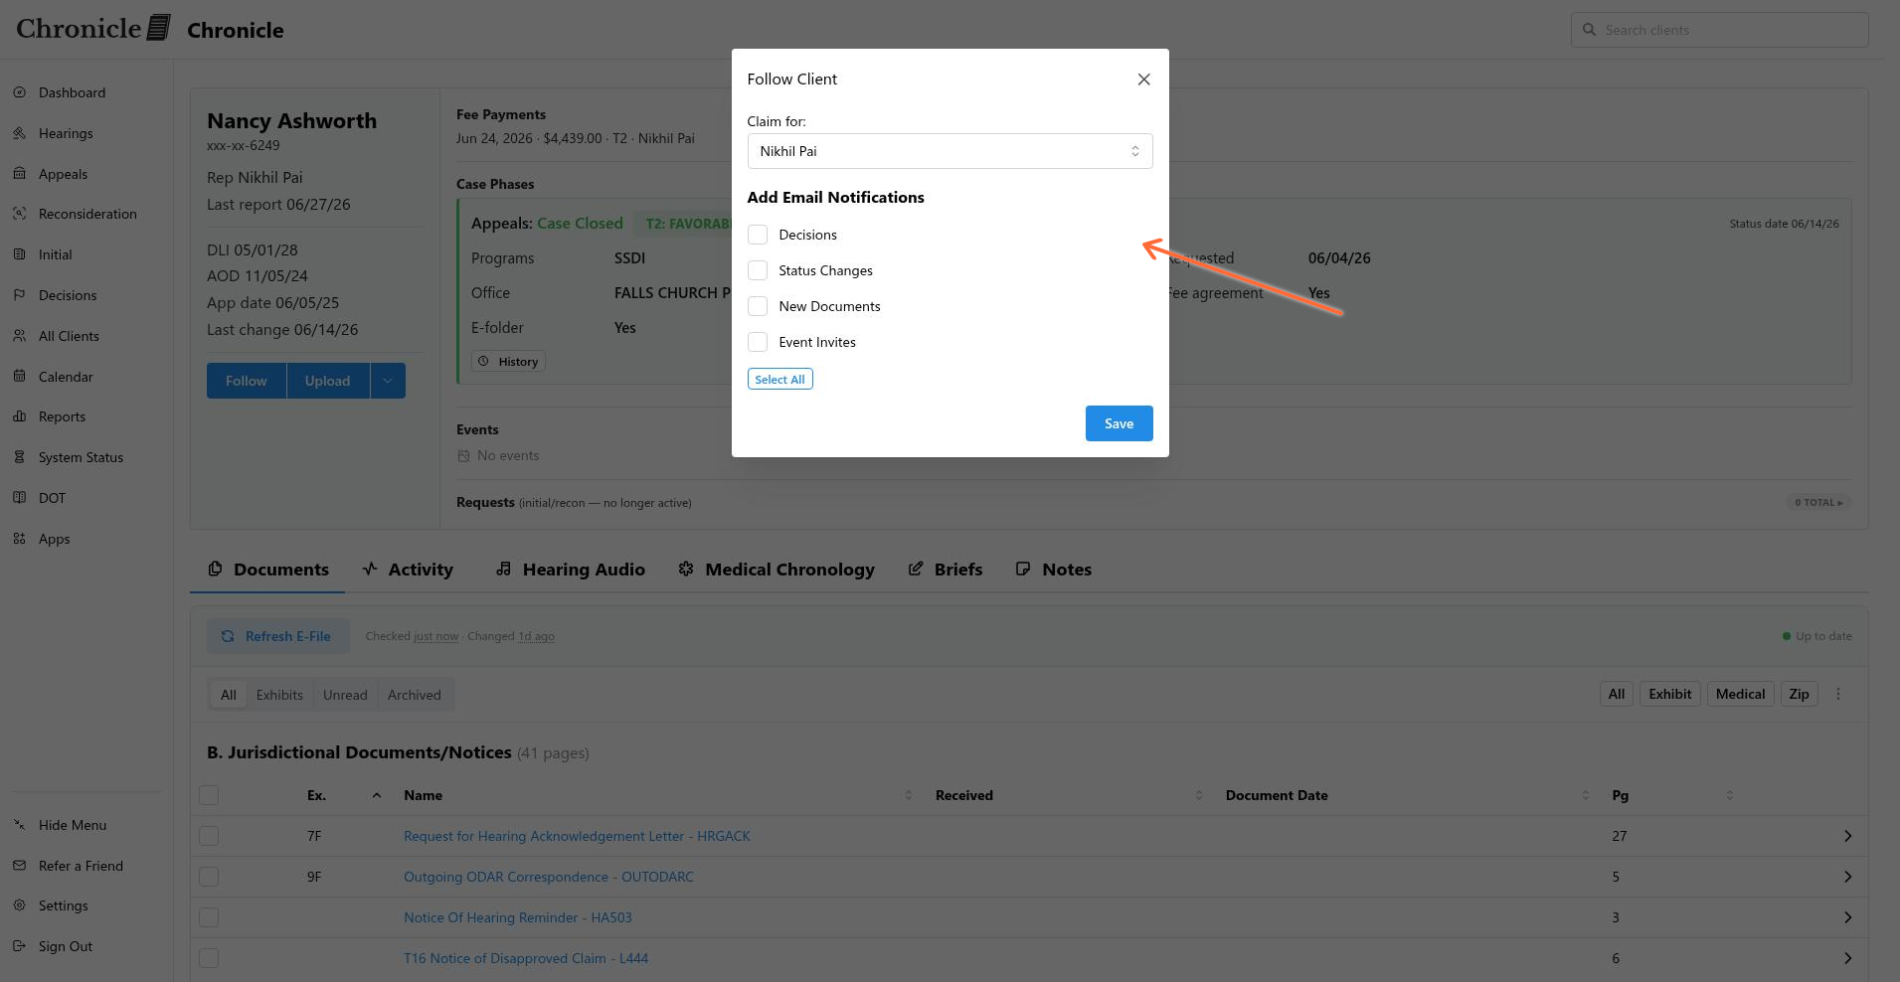Viewport: 1900px width, 982px height.
Task: Click the All Clients people icon
Action: [20, 336]
